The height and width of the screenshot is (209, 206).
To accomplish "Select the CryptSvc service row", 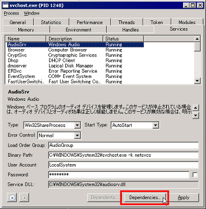I will coord(76,55).
